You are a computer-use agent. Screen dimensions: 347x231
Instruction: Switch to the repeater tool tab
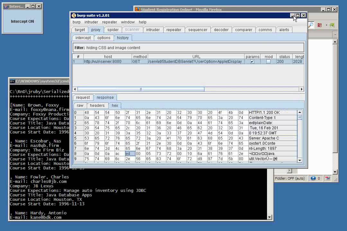click(x=174, y=30)
